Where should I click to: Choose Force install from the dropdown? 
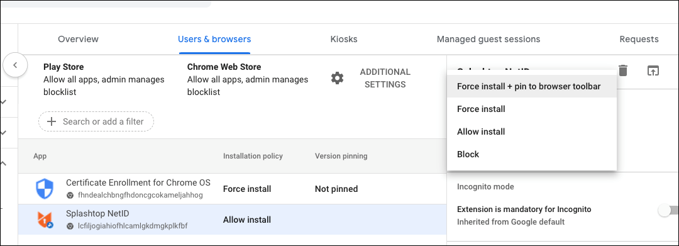(532, 109)
